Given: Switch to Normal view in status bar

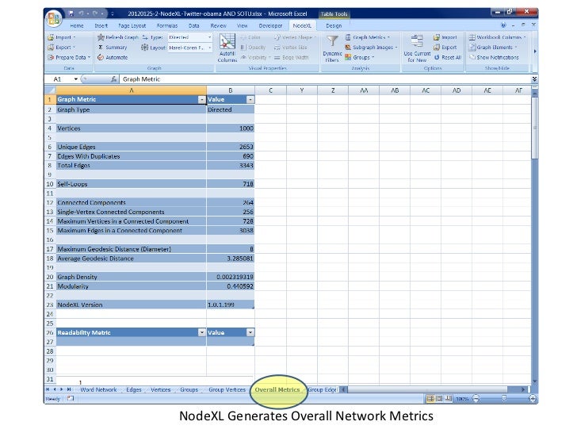Looking at the screenshot, I should coord(430,398).
